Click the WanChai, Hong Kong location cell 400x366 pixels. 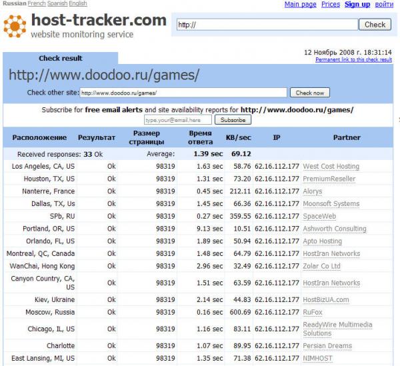(x=42, y=266)
